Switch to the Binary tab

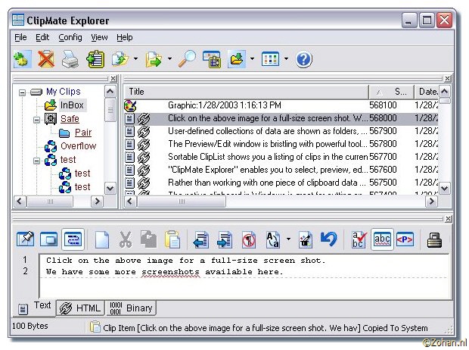pos(131,308)
